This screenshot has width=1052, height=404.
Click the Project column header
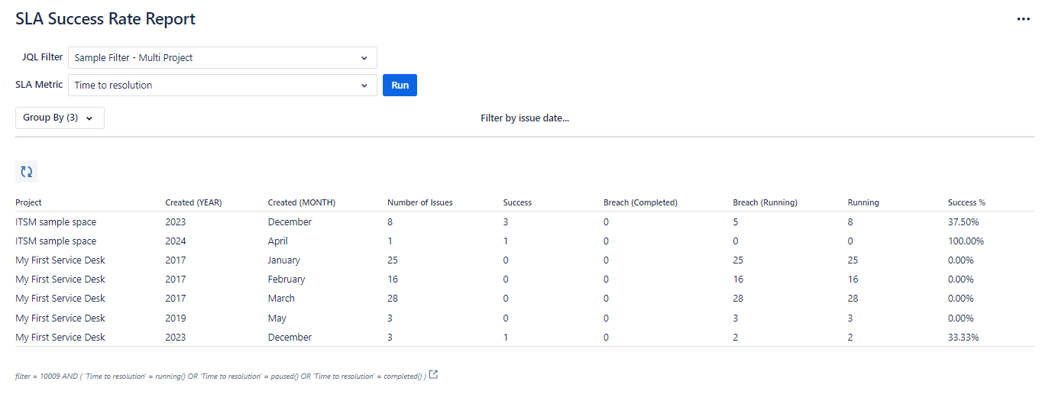point(28,202)
